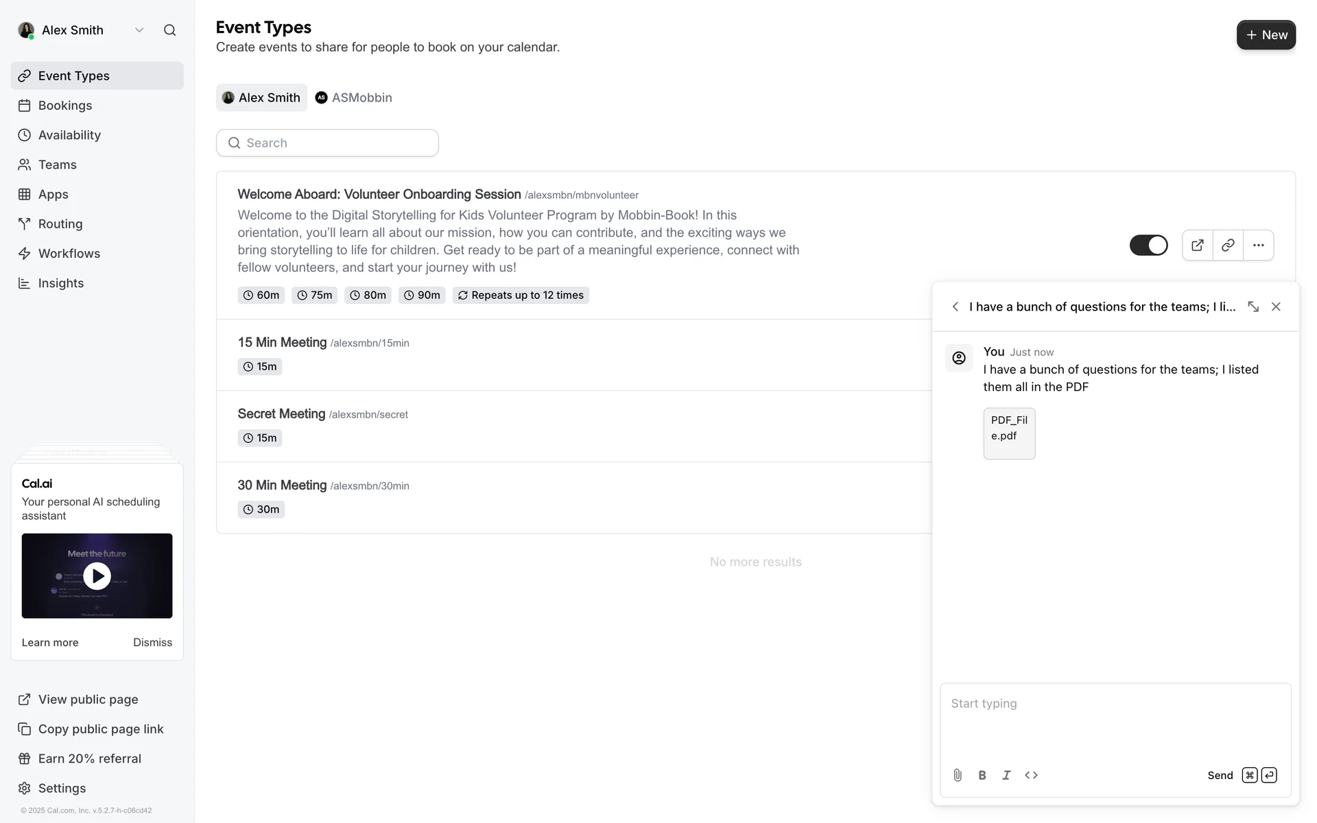This screenshot has width=1317, height=823.
Task: Expand the chat panel to full size
Action: point(1253,307)
